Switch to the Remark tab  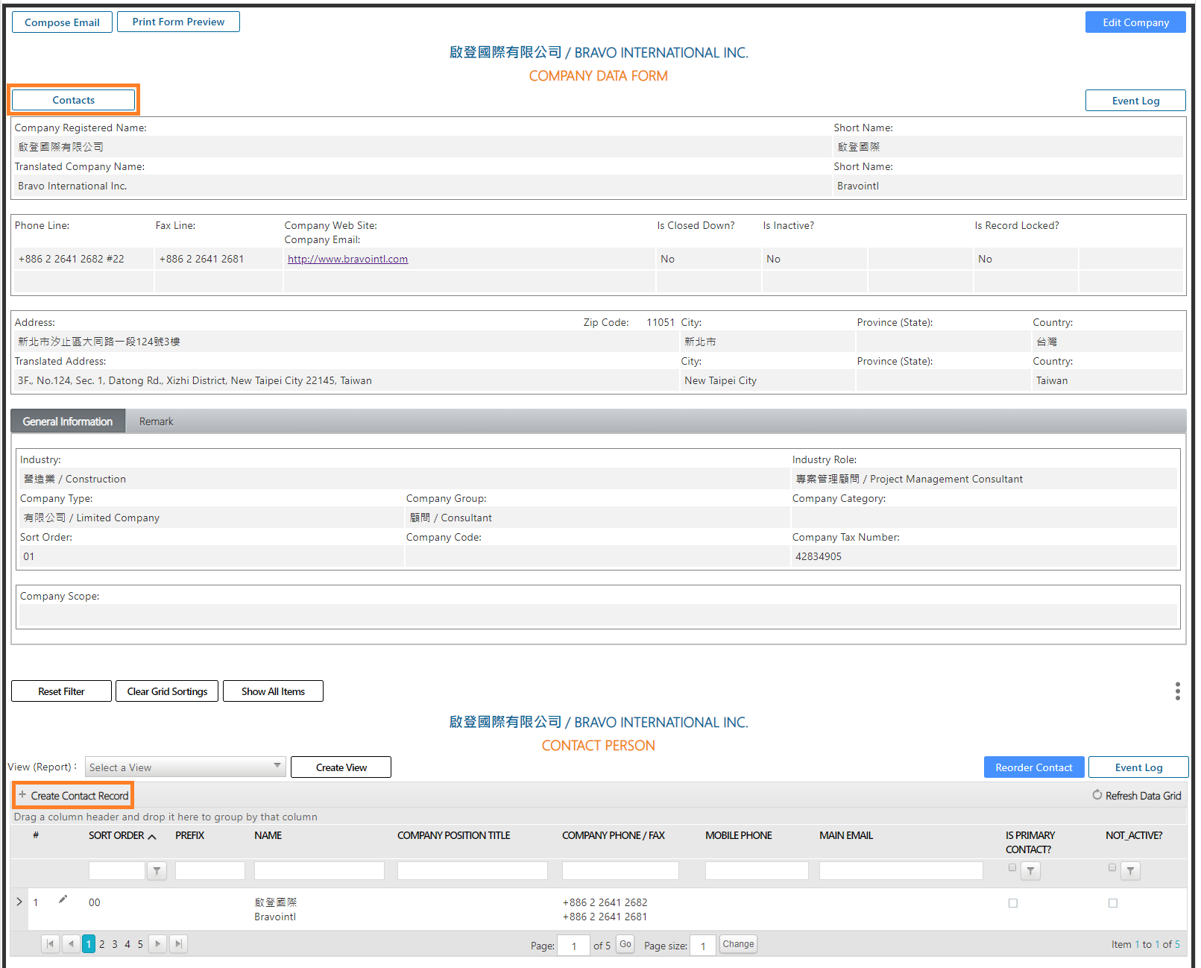click(x=156, y=421)
